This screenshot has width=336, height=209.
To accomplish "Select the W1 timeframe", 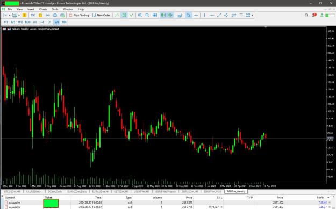I will (57, 22).
